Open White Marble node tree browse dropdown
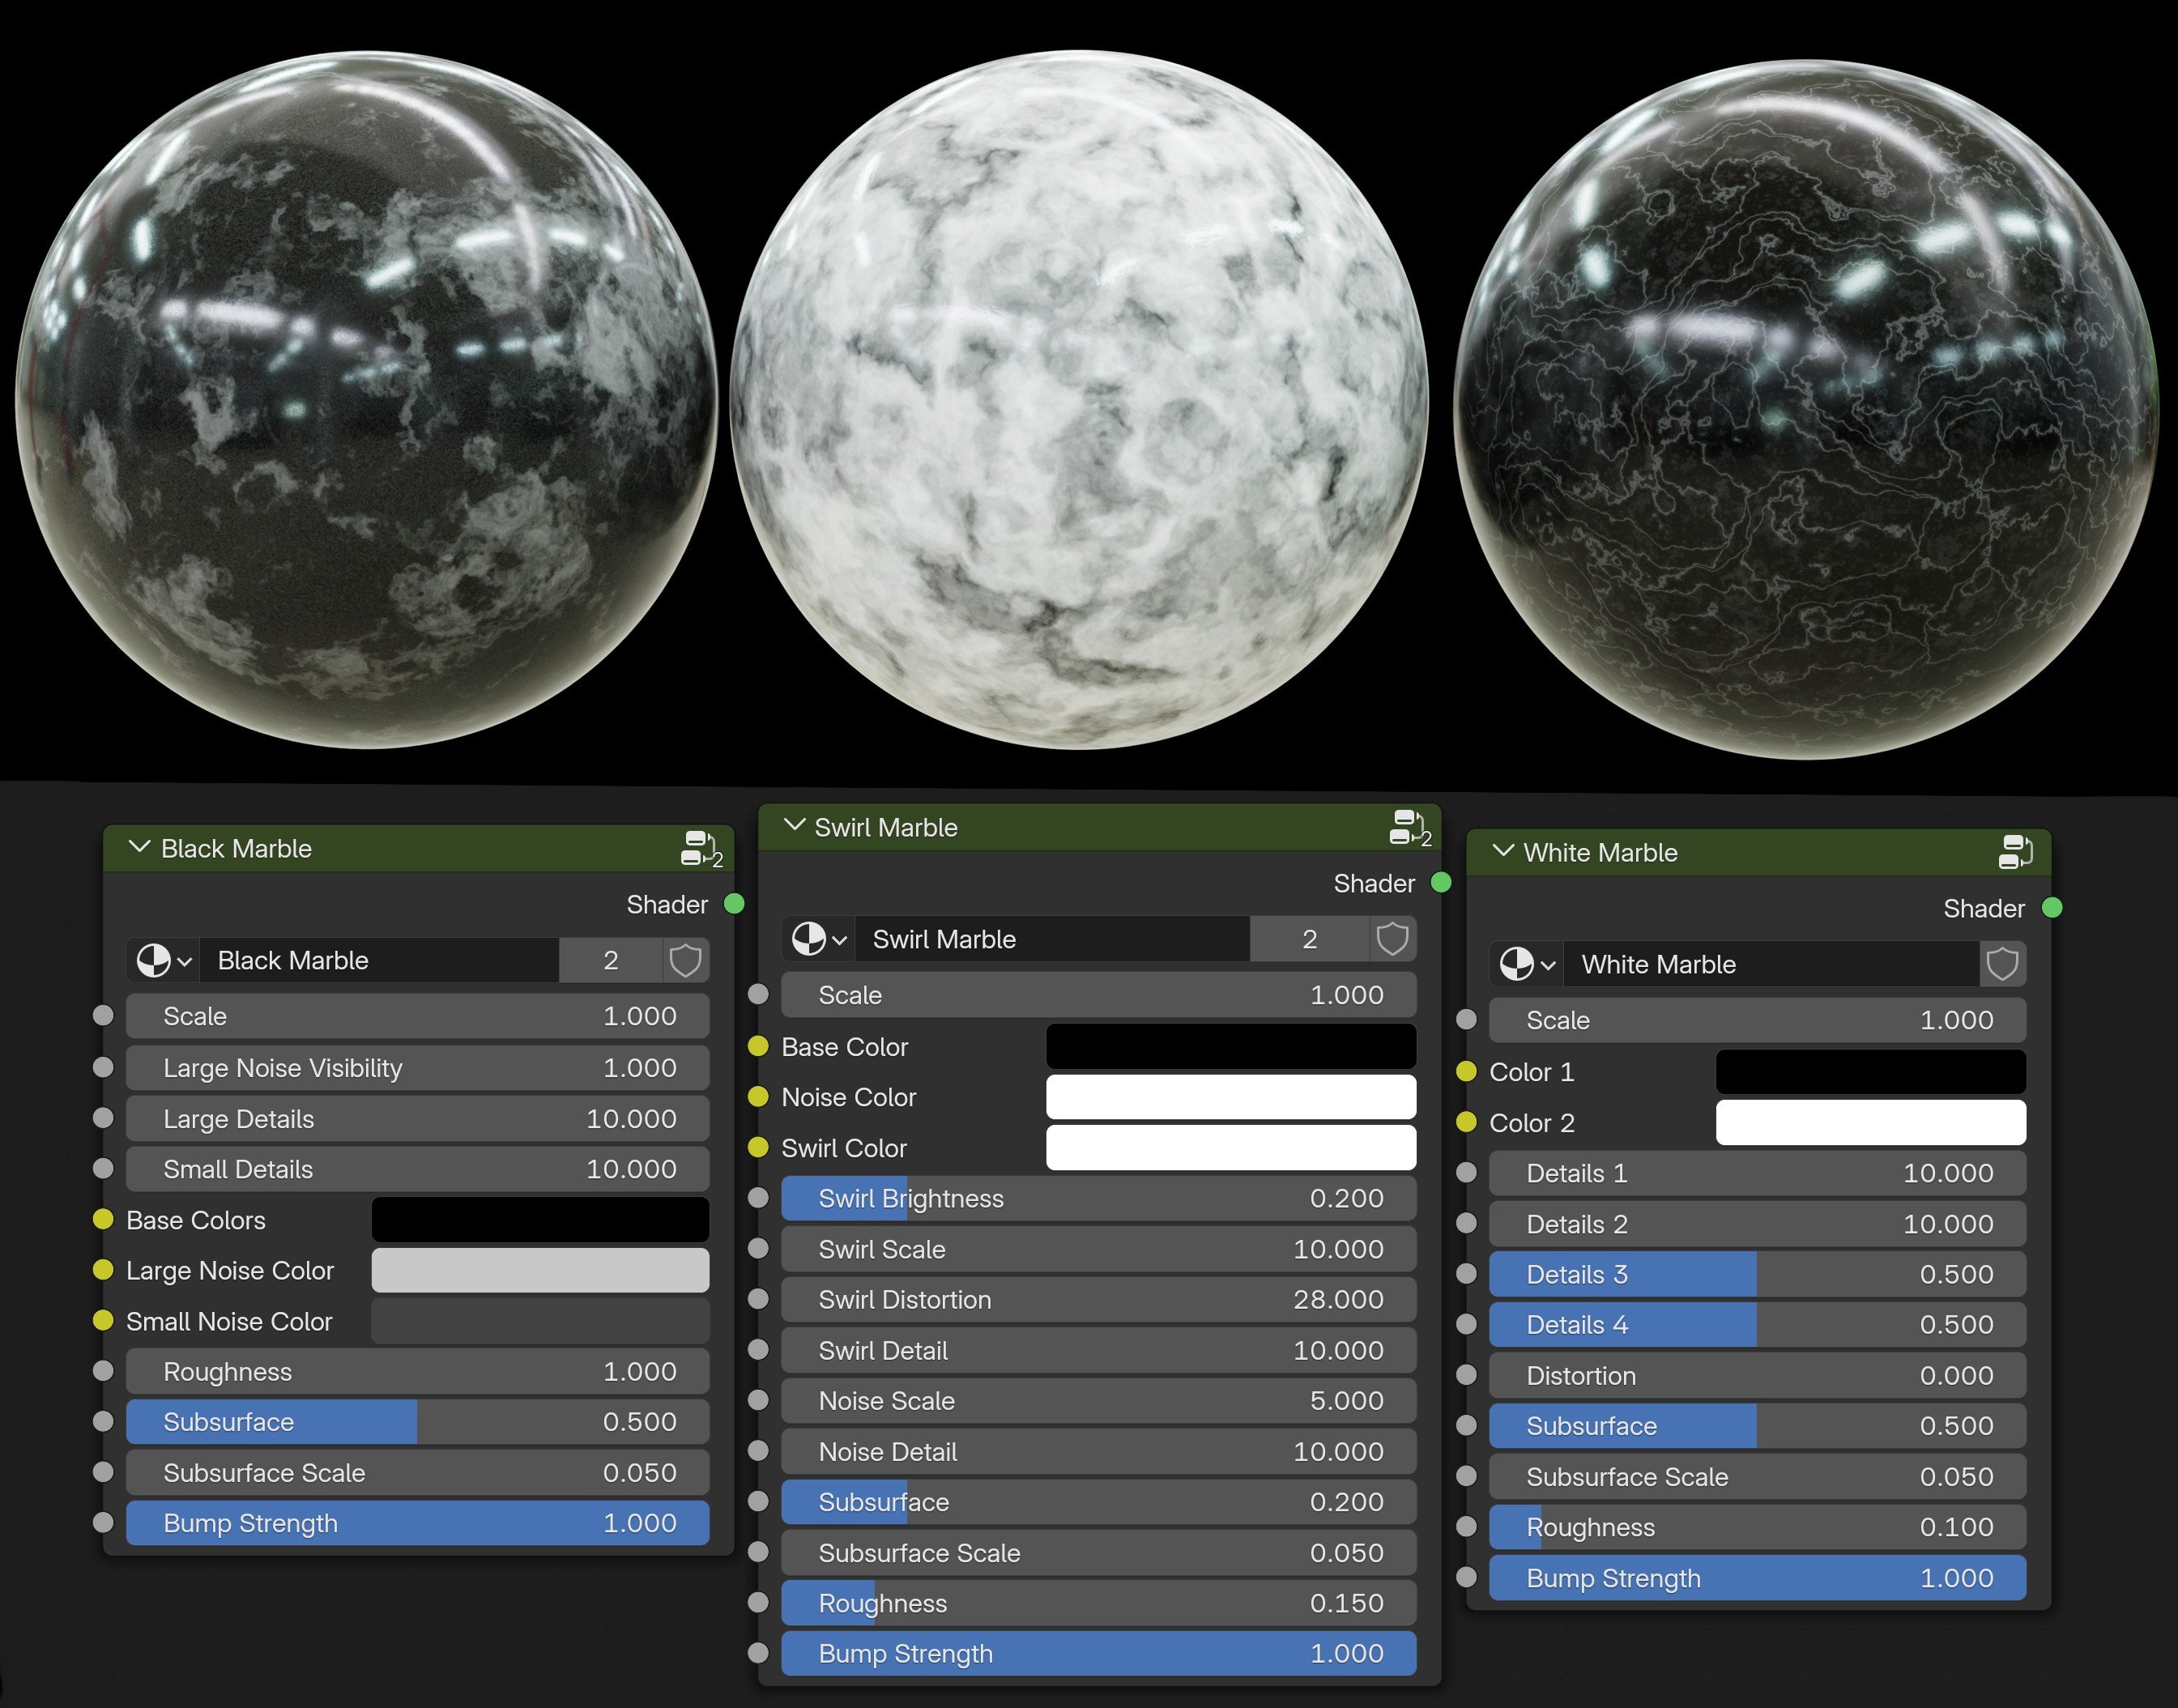The width and height of the screenshot is (2178, 1708). pos(1527,964)
